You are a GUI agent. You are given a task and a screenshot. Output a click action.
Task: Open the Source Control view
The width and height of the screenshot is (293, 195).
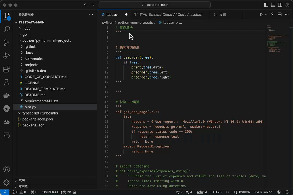[x=7, y=43]
